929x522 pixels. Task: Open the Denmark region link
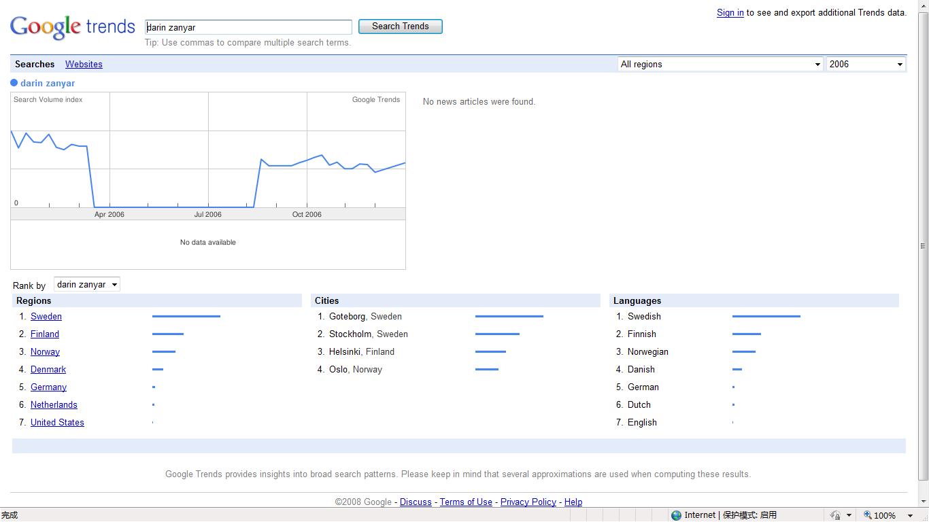[48, 369]
